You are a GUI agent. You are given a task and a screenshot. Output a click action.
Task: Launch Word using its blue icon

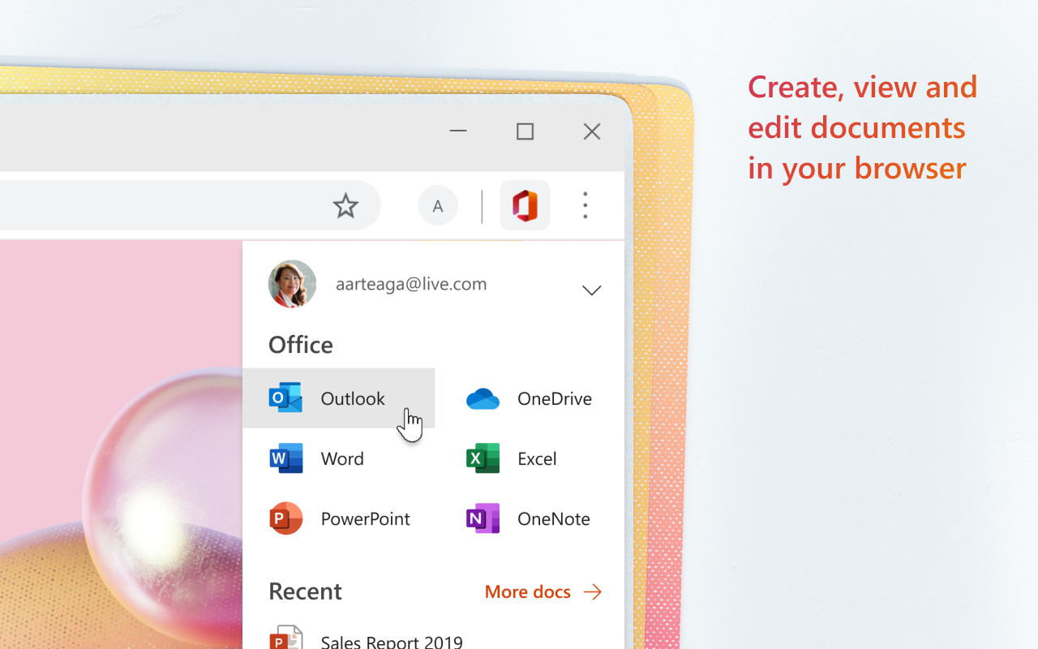[285, 458]
